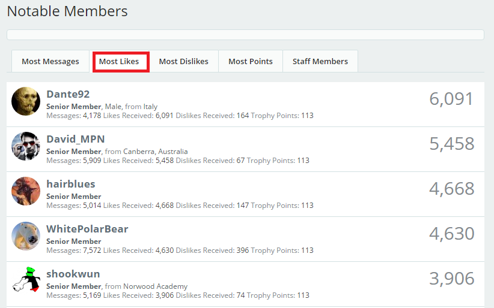494x308 pixels.
Task: Show the Most Points tab
Action: pos(250,62)
